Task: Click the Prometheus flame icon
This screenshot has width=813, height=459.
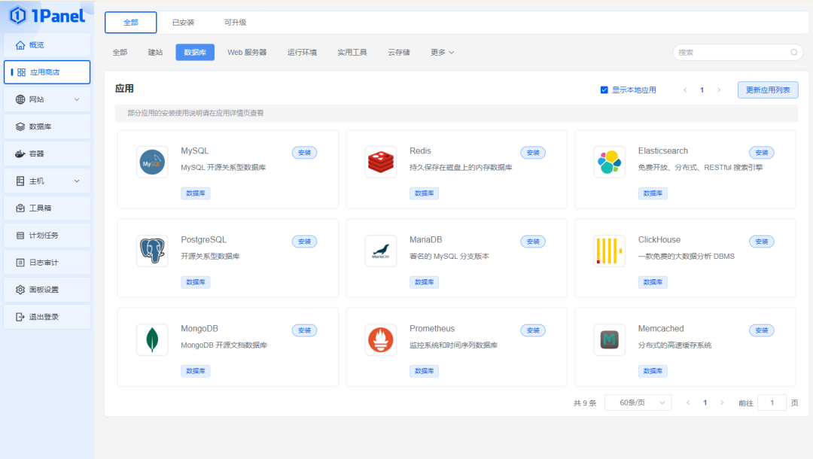Action: tap(380, 339)
